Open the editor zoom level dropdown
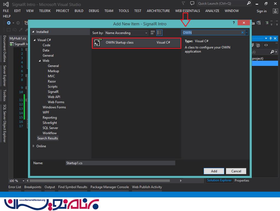 coord(23,181)
